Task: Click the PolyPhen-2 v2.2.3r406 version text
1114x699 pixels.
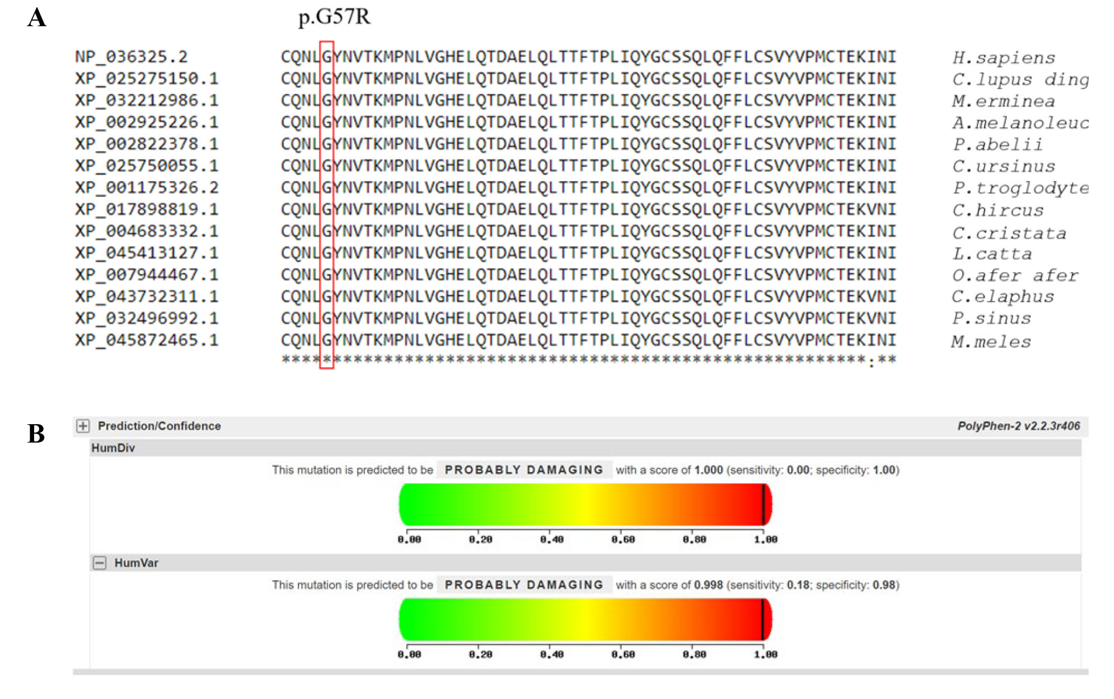Action: 1018,426
